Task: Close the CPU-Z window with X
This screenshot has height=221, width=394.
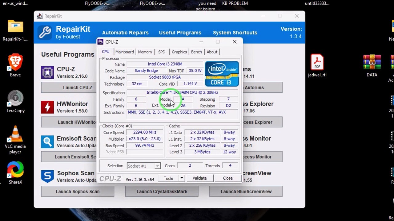Action: click(x=235, y=42)
